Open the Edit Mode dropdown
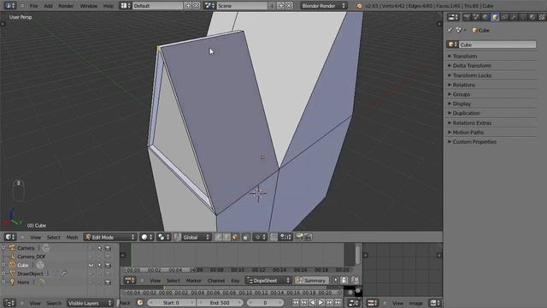547x308 pixels. pos(109,237)
